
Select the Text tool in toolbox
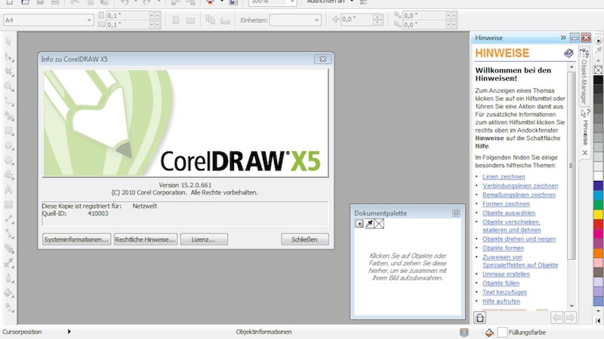[x=8, y=190]
